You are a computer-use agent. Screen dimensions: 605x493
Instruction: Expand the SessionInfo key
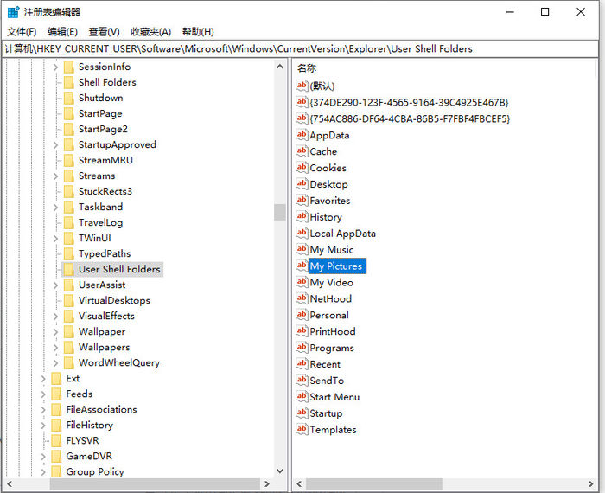coord(55,67)
